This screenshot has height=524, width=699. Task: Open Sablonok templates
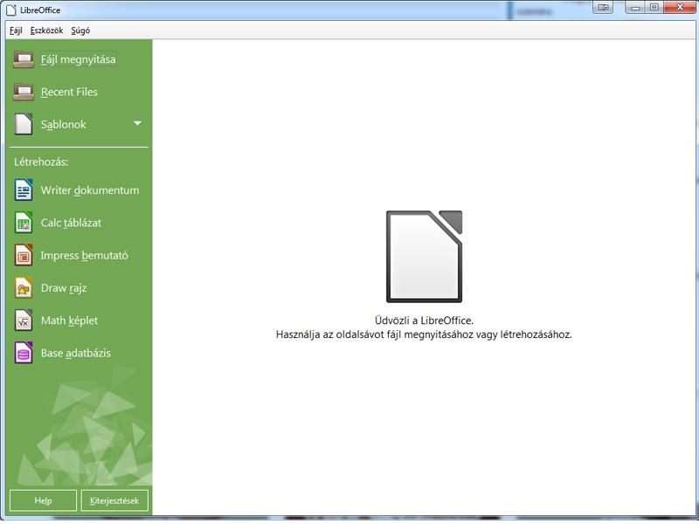tap(63, 124)
